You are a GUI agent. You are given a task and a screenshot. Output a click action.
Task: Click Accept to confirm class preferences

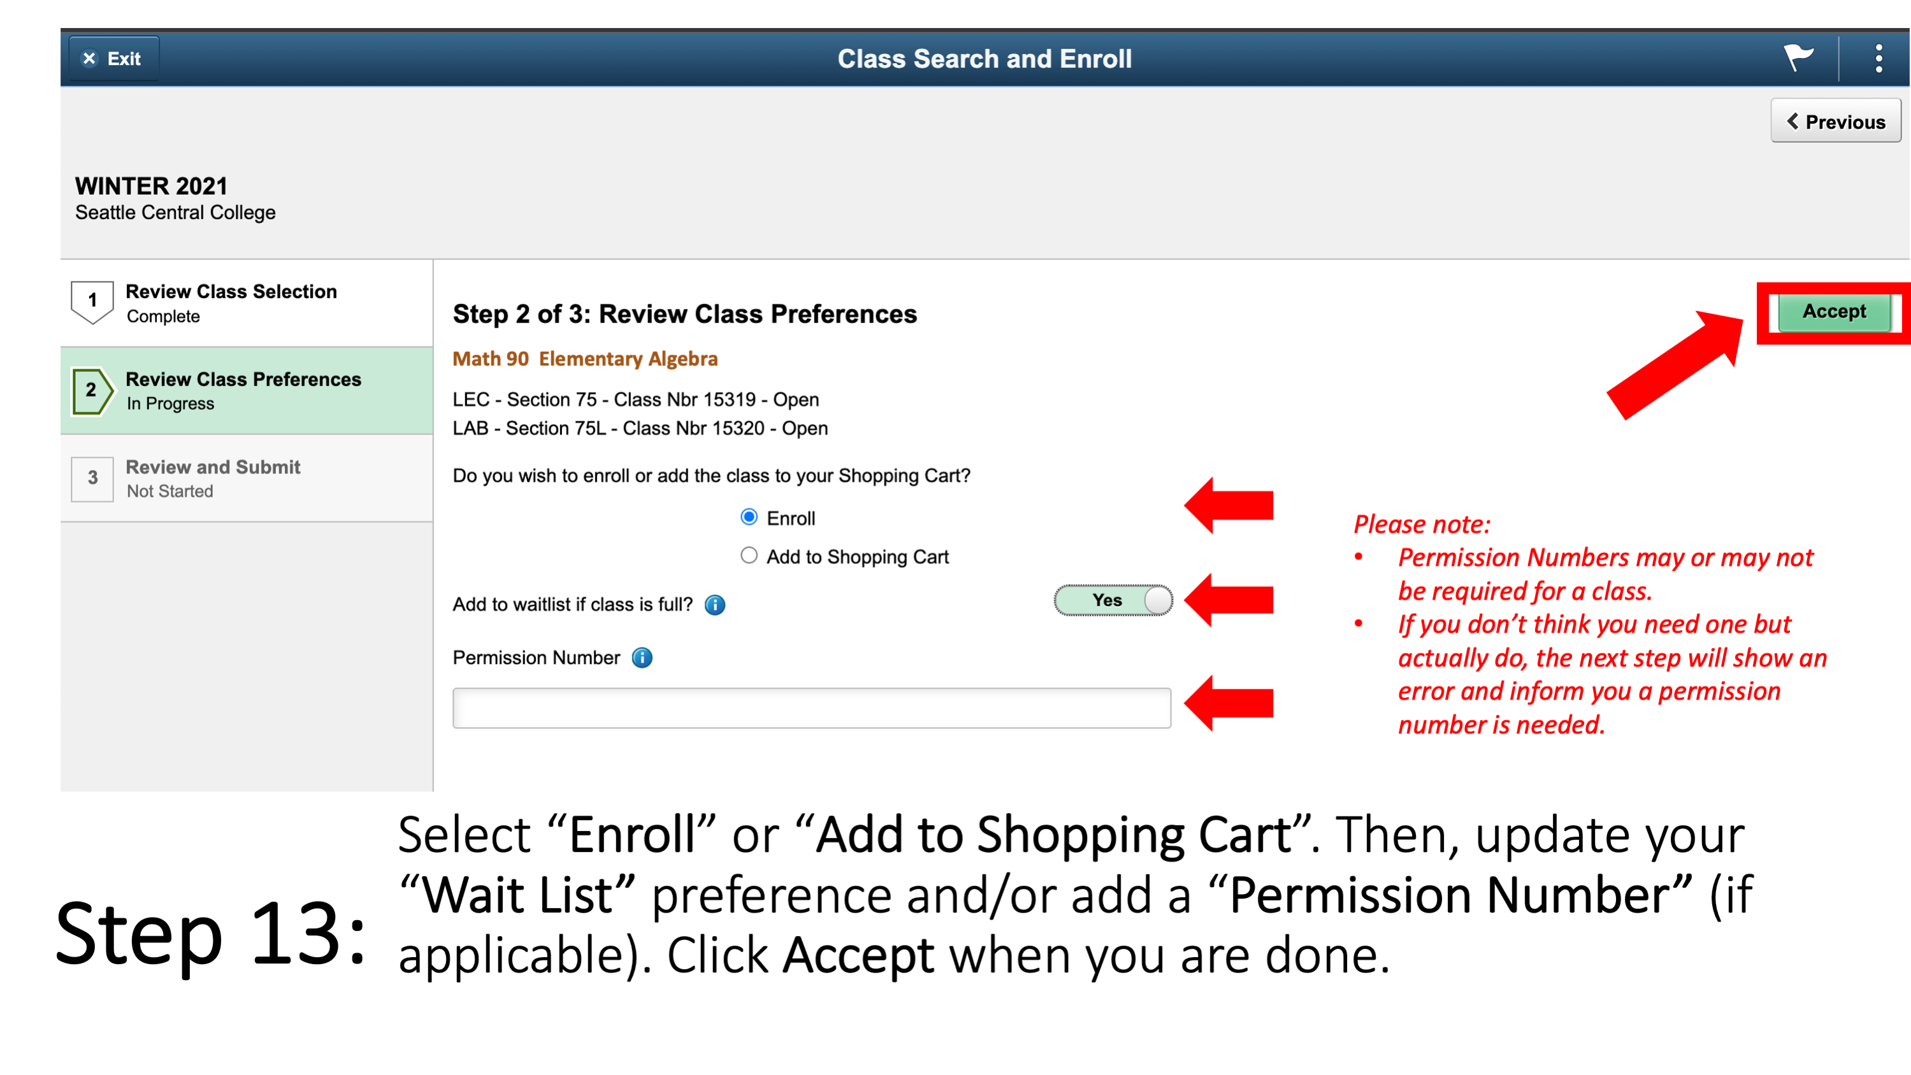[x=1835, y=311]
